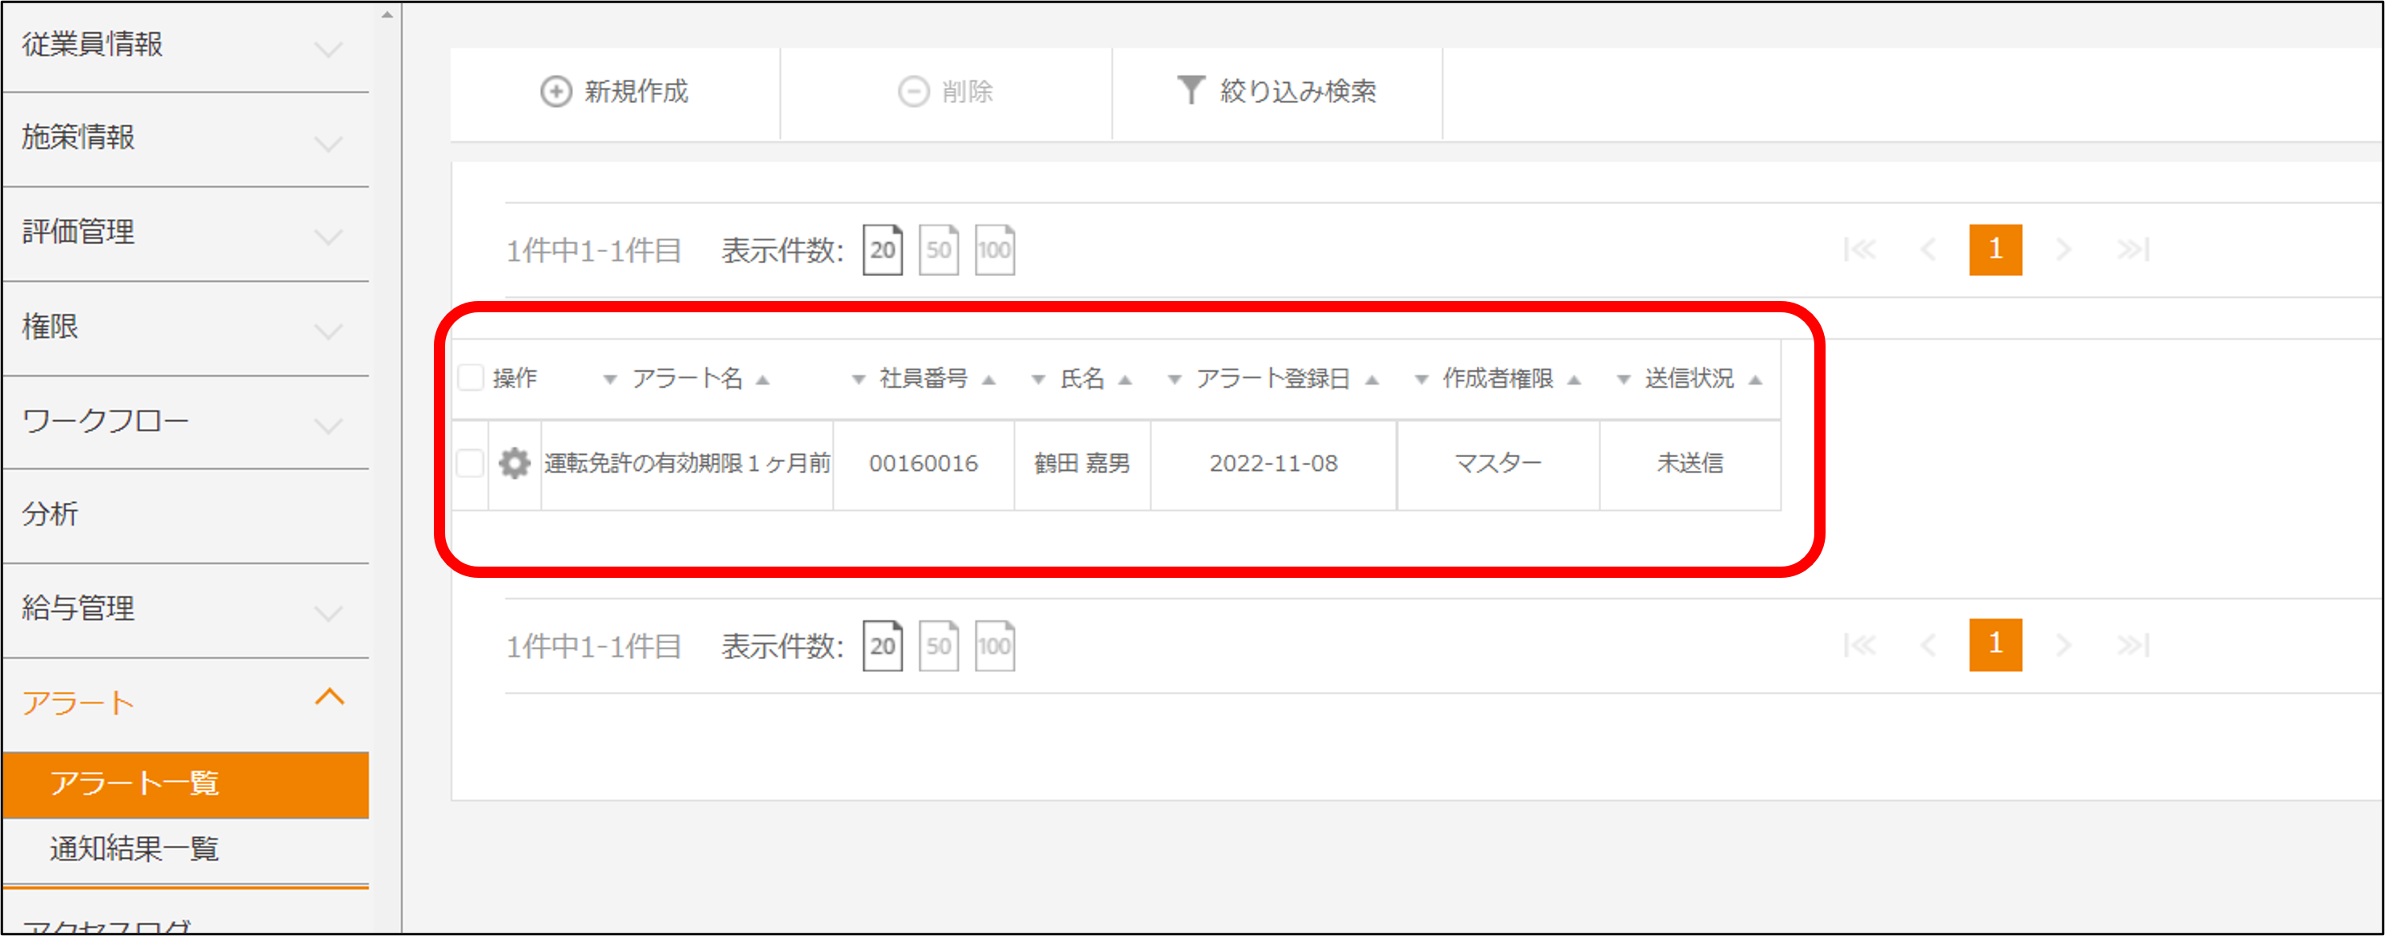Click the plus icon for 新規作成

pos(555,92)
